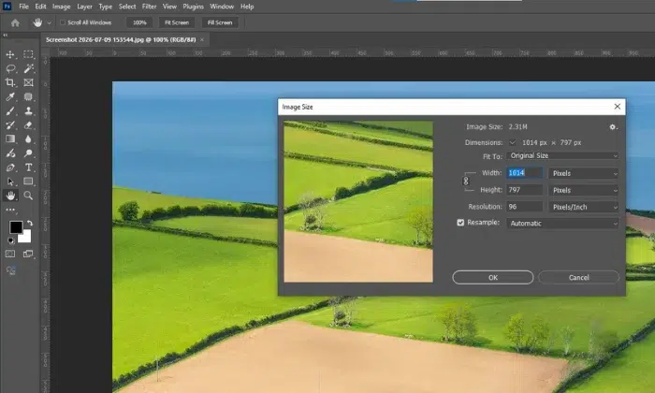Select the Blur tool
Viewport: 655px width, 393px height.
(x=28, y=139)
